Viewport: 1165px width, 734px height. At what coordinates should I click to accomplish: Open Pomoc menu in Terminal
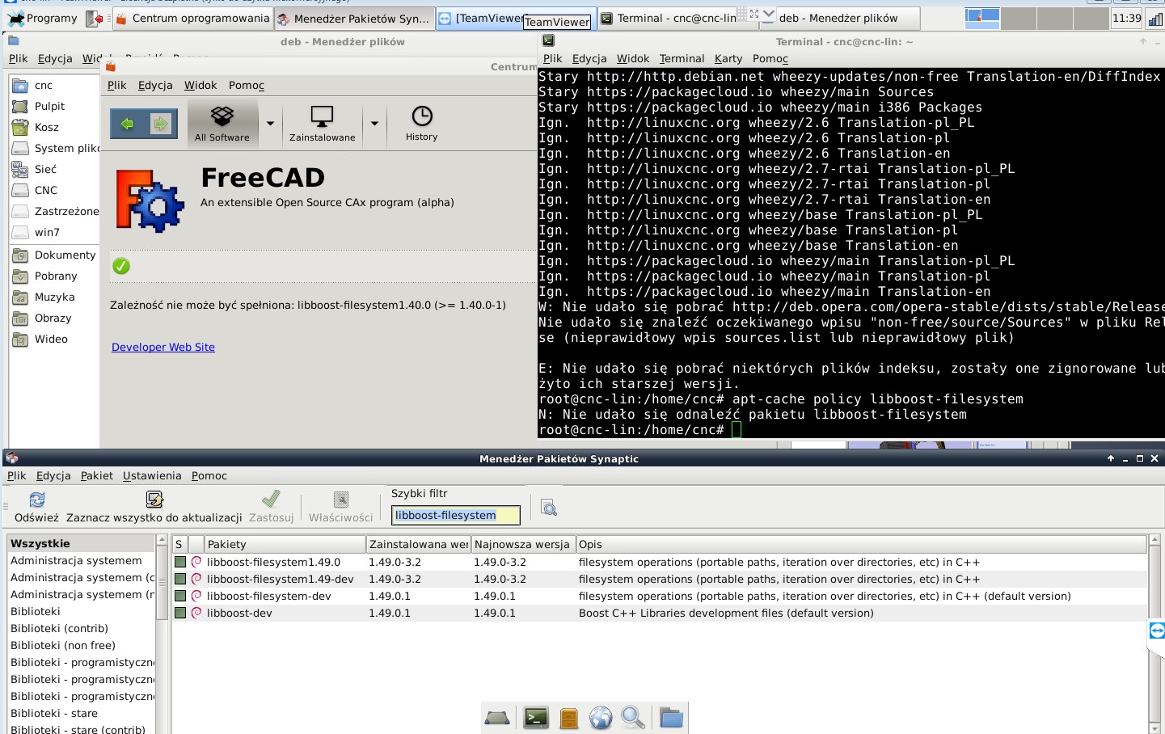[x=770, y=58]
